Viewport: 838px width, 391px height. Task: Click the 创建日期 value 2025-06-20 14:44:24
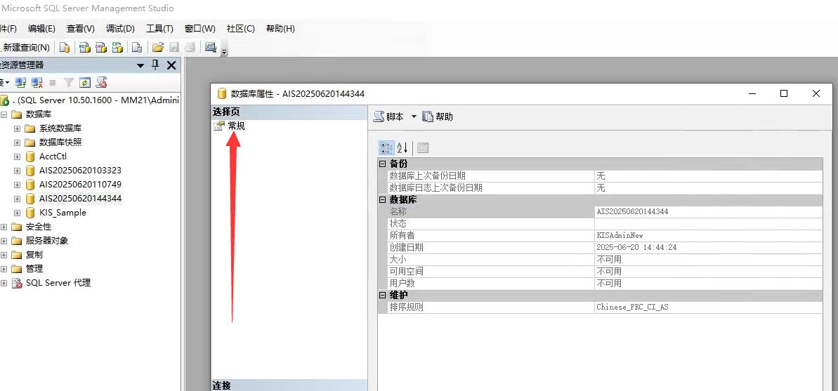[636, 247]
